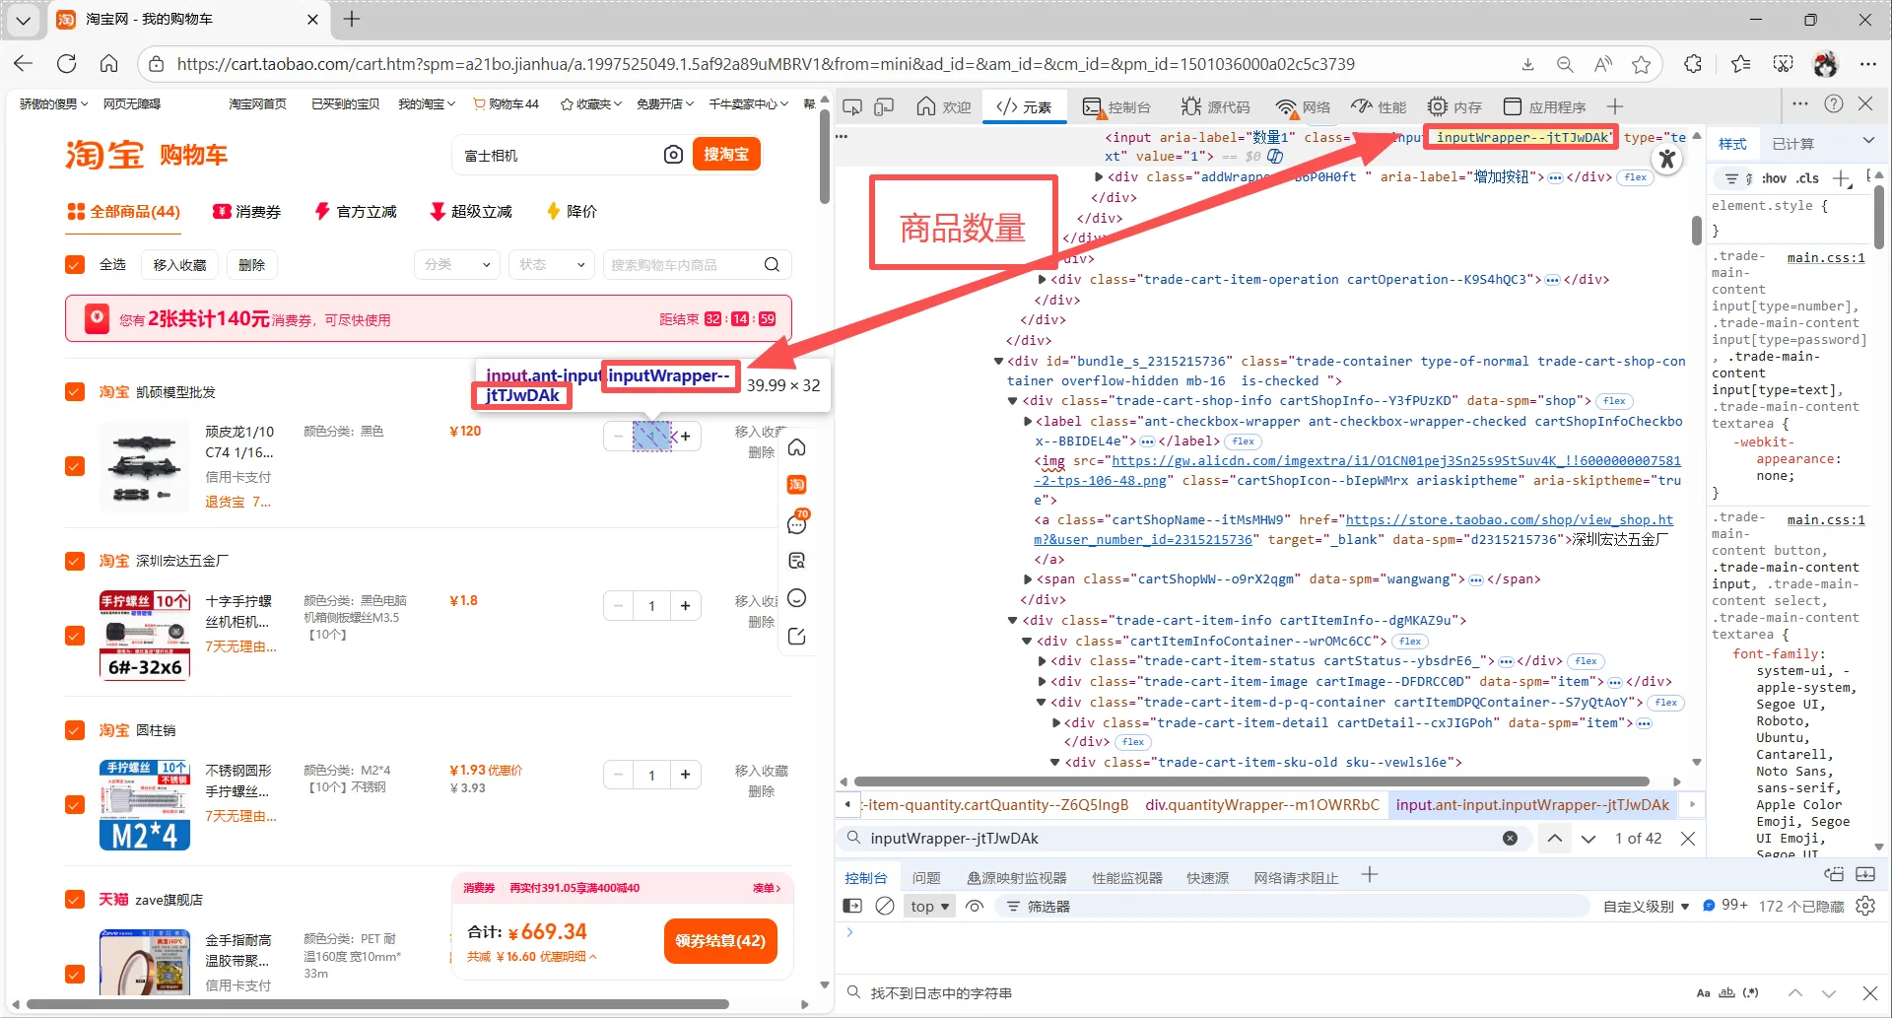Image resolution: width=1892 pixels, height=1018 pixels.
Task: Uncheck the 圆柱销 shop checkbox
Action: 75,730
